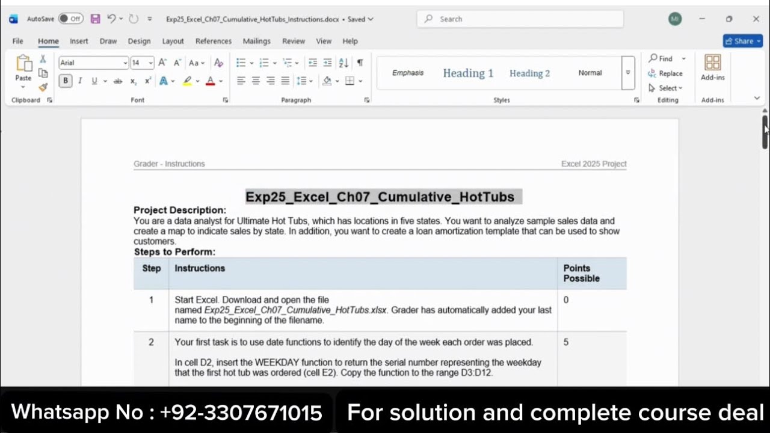
Task: Apply the Heading 1 style
Action: tap(468, 73)
